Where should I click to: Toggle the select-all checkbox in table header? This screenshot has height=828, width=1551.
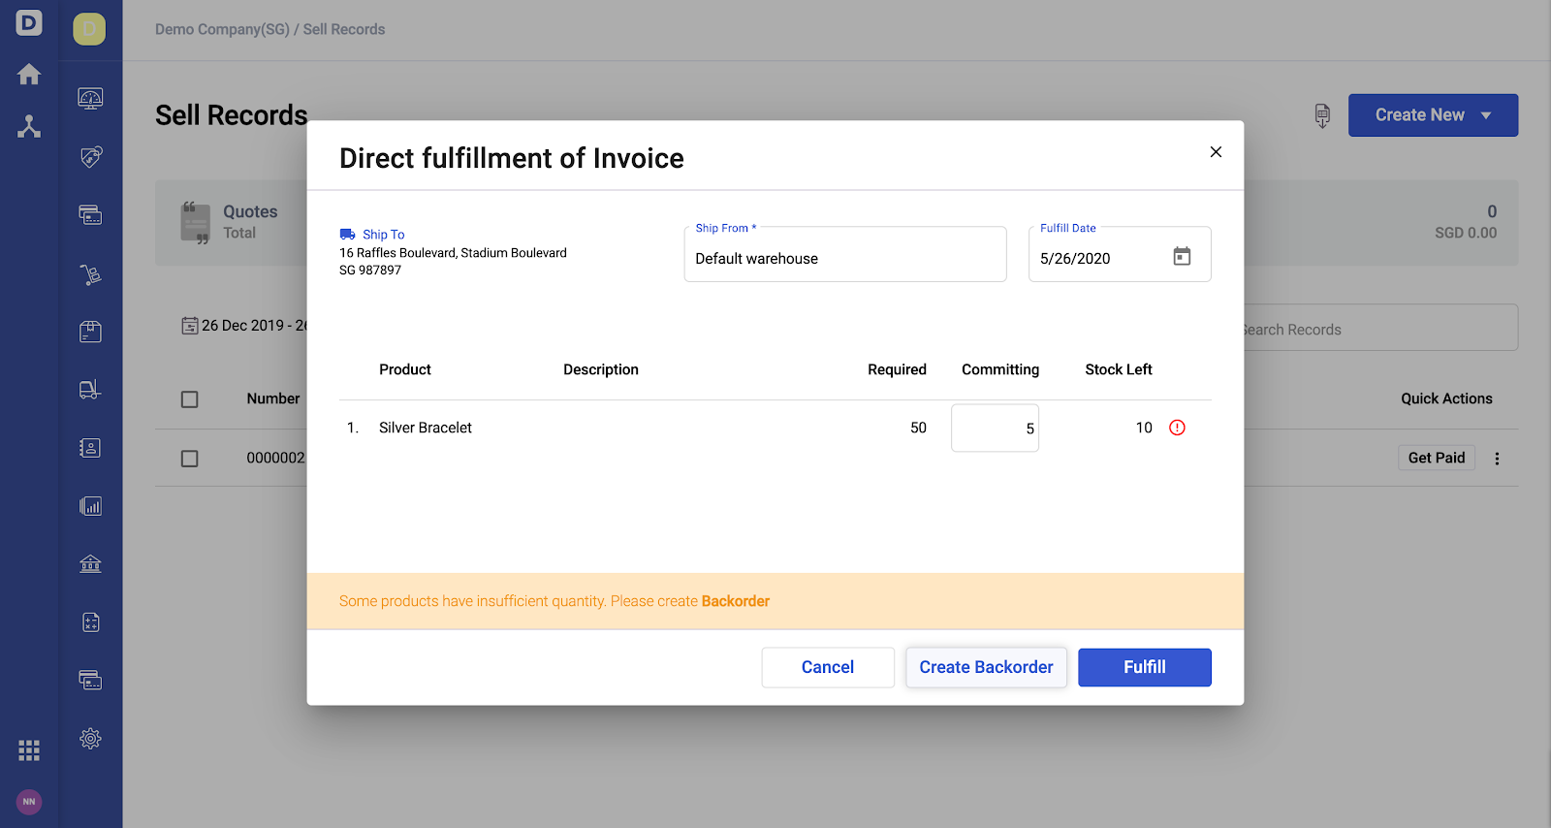(x=190, y=399)
